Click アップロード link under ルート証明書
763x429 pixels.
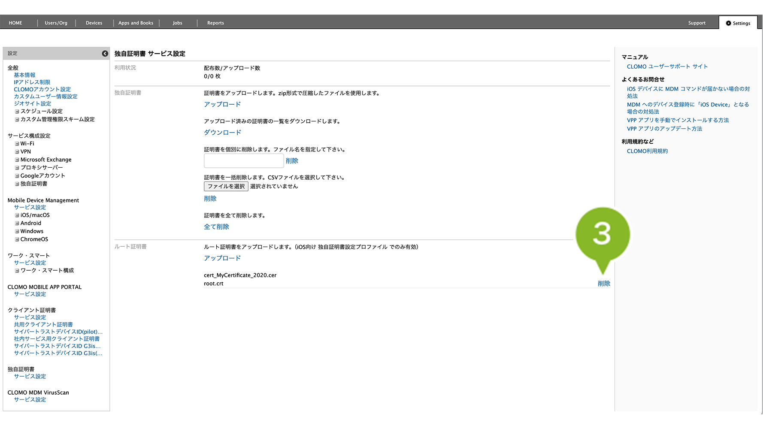tap(222, 258)
